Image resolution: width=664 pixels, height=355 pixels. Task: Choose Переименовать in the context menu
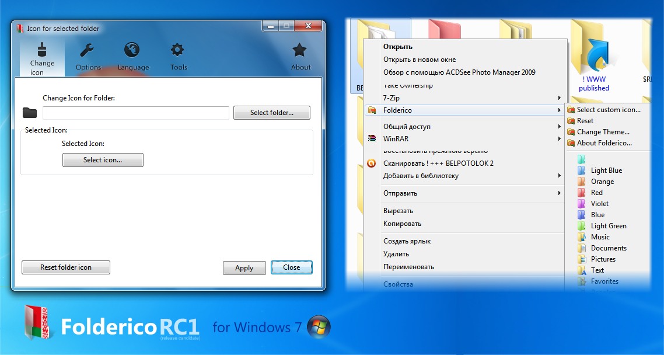pos(466,266)
